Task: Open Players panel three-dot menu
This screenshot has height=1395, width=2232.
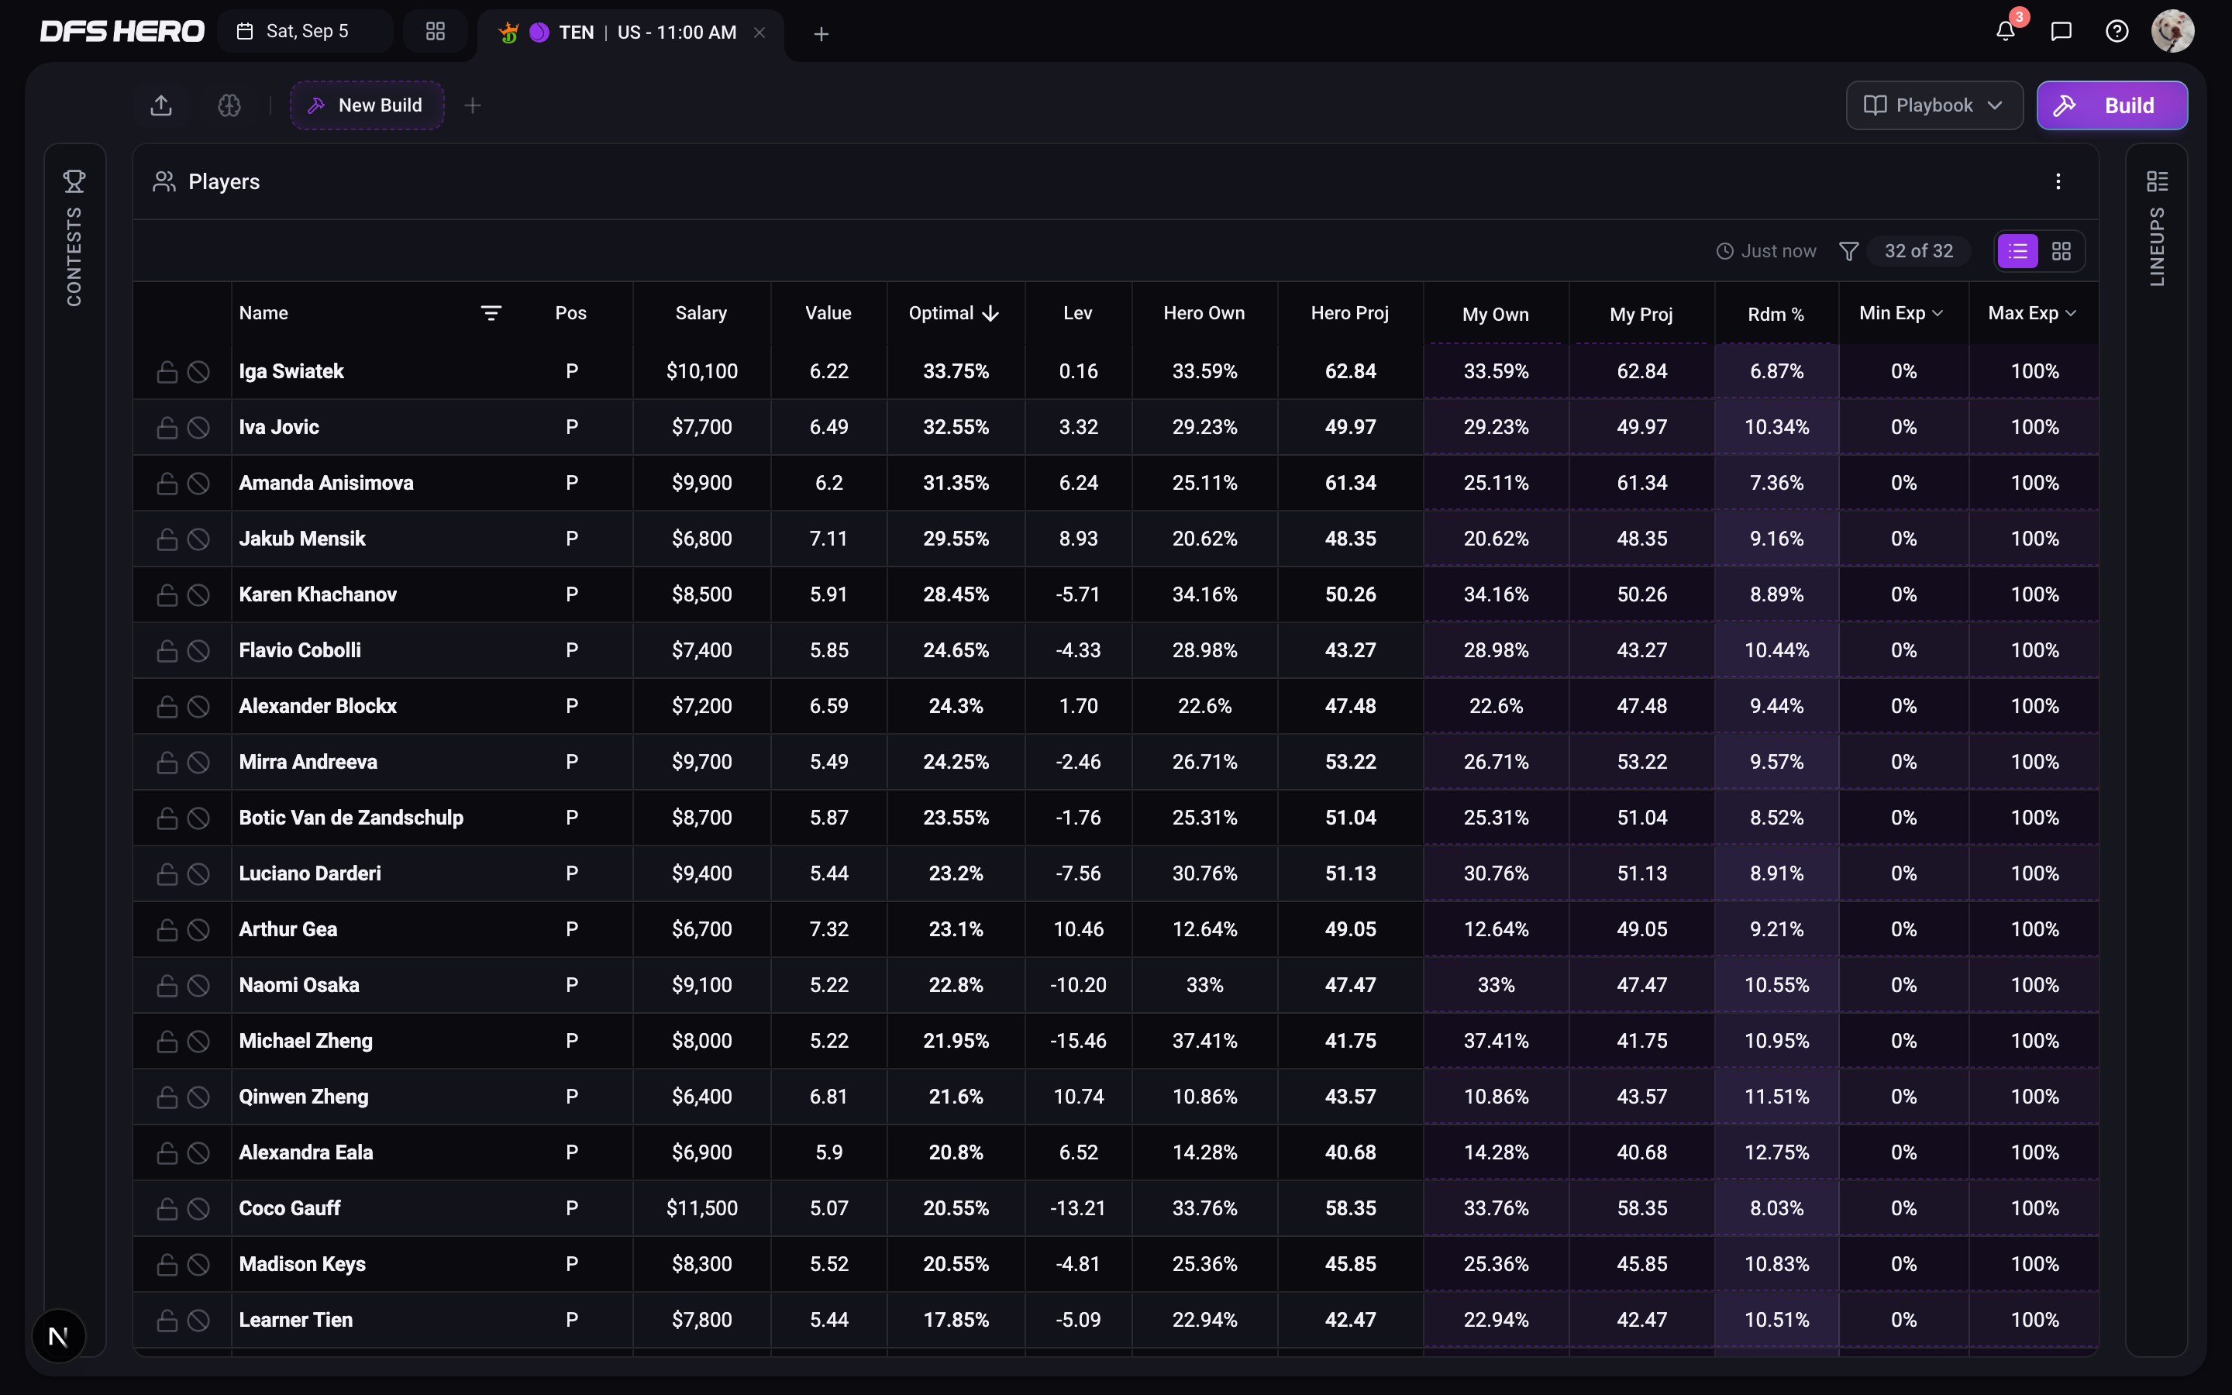Action: coord(2058,182)
